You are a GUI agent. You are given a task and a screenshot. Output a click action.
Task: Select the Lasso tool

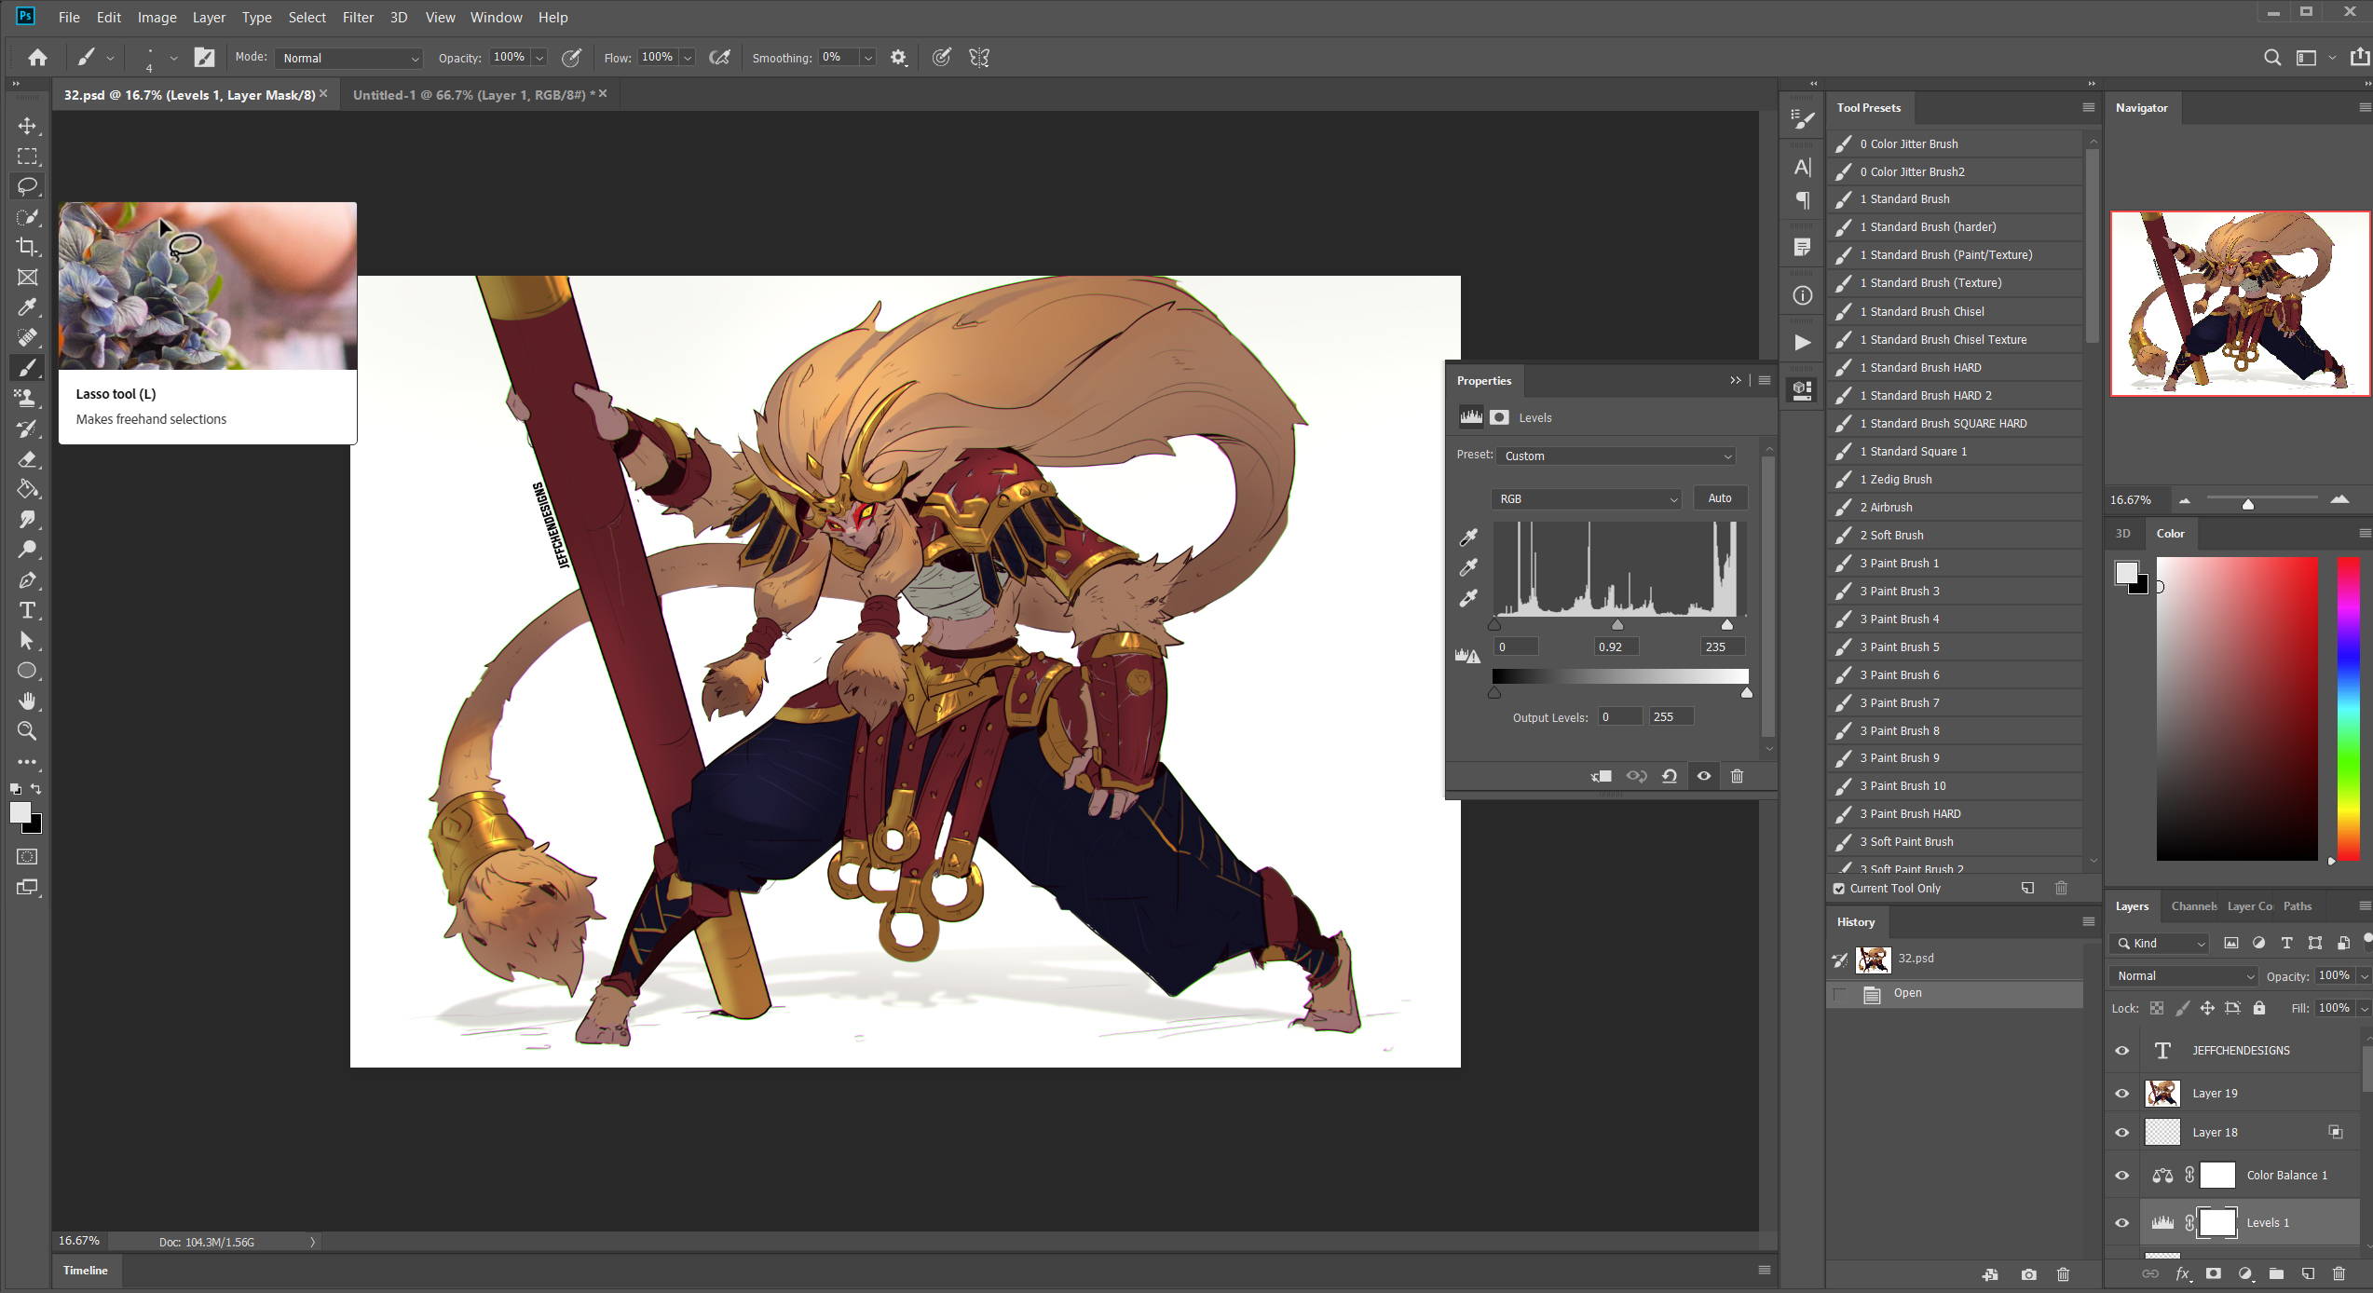(x=27, y=186)
